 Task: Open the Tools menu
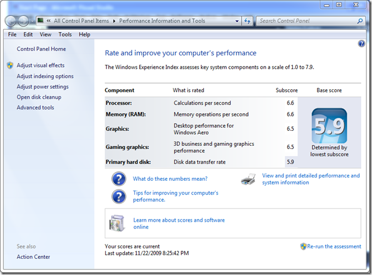click(x=65, y=34)
